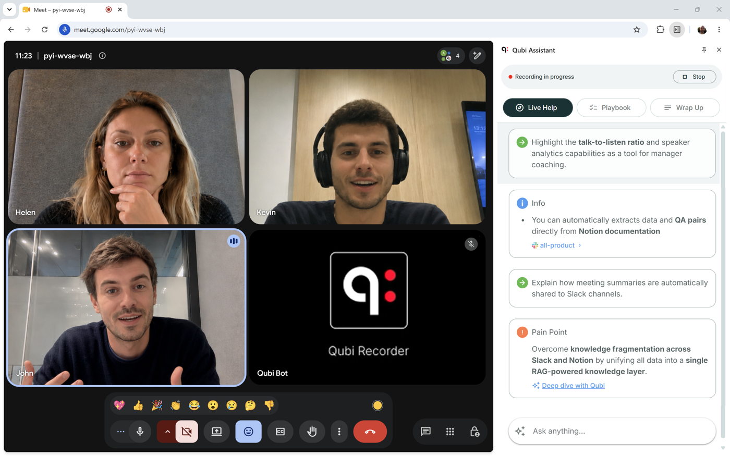
Task: Expand video settings arrow beside camera
Action: click(167, 432)
